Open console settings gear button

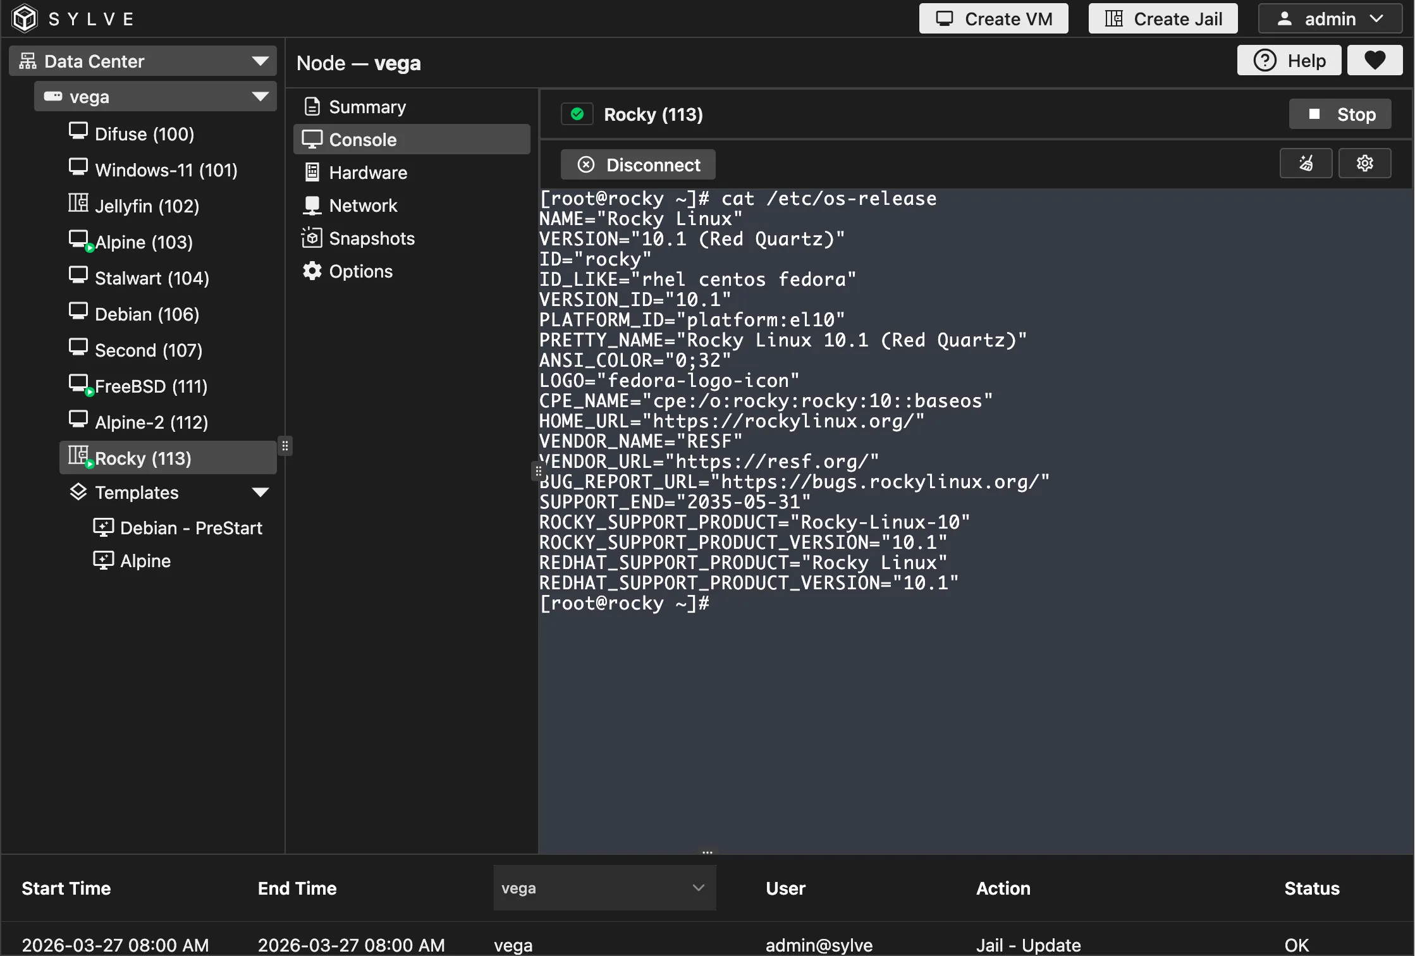[x=1365, y=164]
